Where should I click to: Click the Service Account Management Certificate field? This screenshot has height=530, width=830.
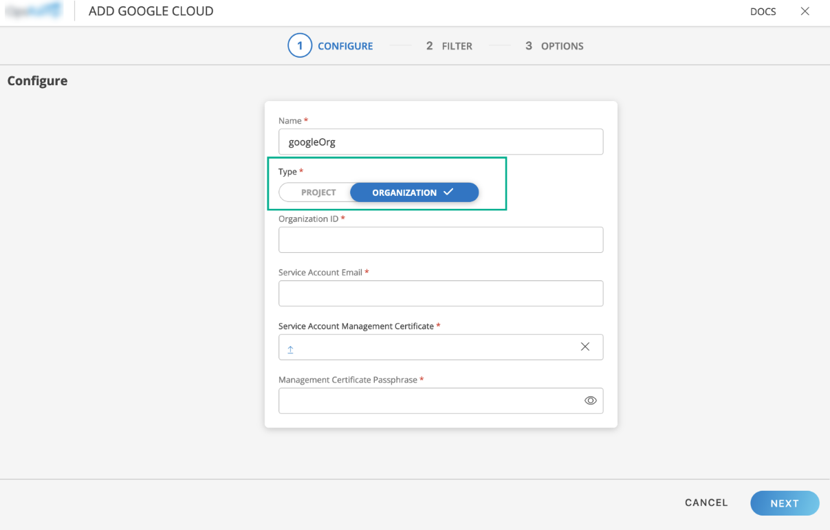[441, 347]
